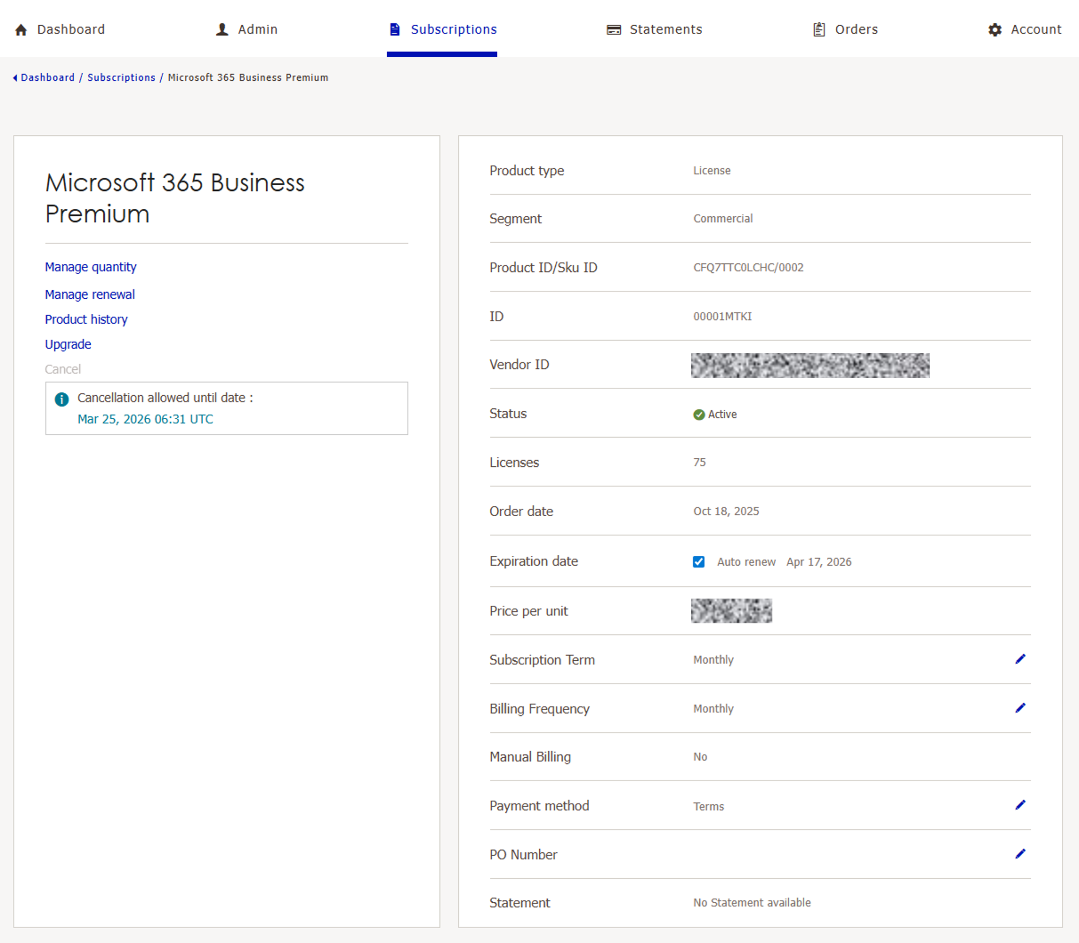The width and height of the screenshot is (1079, 943).
Task: Open the Subscriptions tab
Action: 453,29
